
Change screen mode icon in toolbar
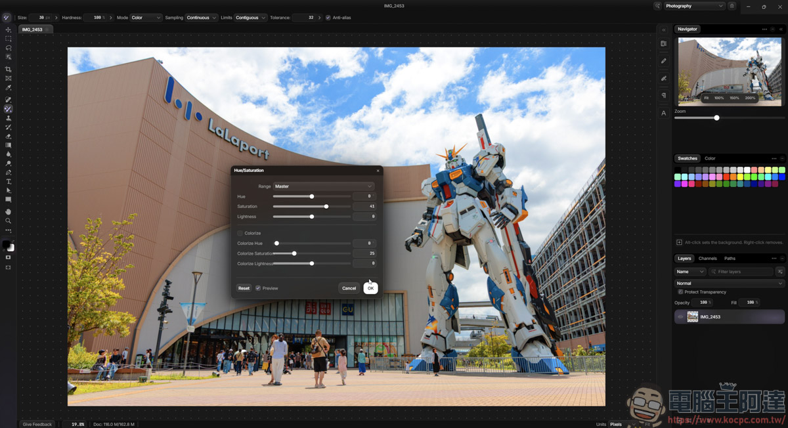pos(9,267)
